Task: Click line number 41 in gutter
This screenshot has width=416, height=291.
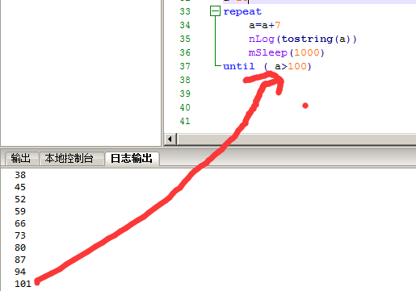Action: 185,121
